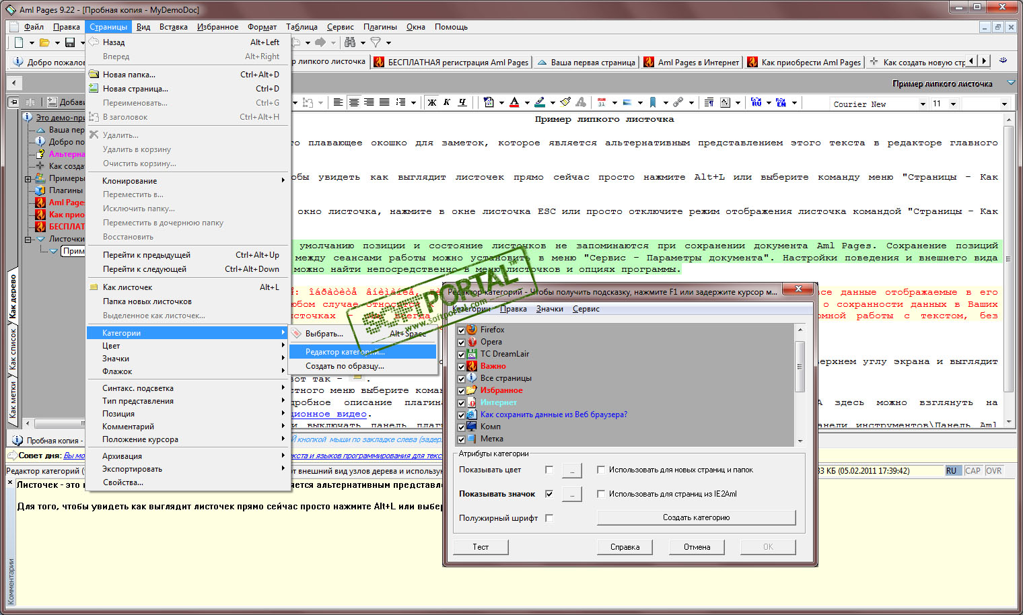Viewport: 1023px width, 615px height.
Task: Click the Добавить button above the tree
Action: (67, 102)
